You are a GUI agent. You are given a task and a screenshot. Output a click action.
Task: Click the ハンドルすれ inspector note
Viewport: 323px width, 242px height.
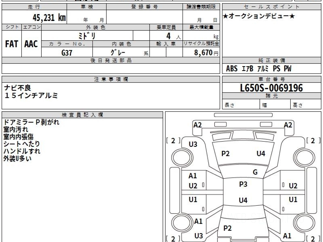tap(22, 151)
